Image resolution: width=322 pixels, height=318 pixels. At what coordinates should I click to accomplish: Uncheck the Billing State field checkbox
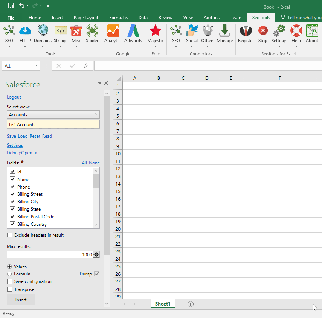tap(12, 209)
